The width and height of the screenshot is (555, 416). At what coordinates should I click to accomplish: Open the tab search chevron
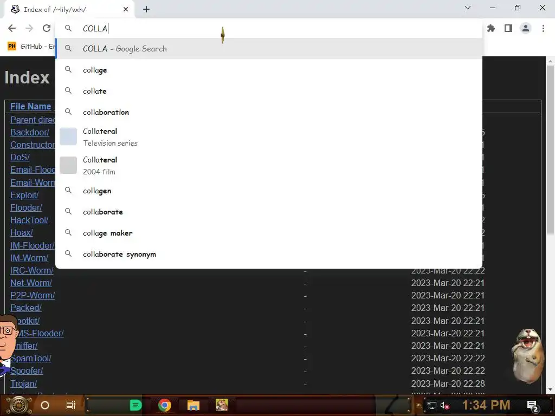click(x=468, y=8)
